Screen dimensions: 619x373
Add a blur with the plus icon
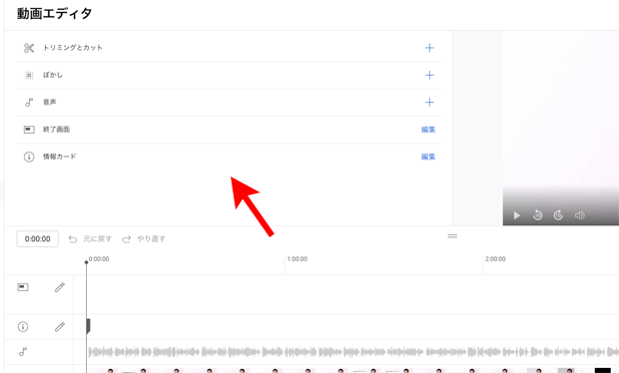(429, 76)
